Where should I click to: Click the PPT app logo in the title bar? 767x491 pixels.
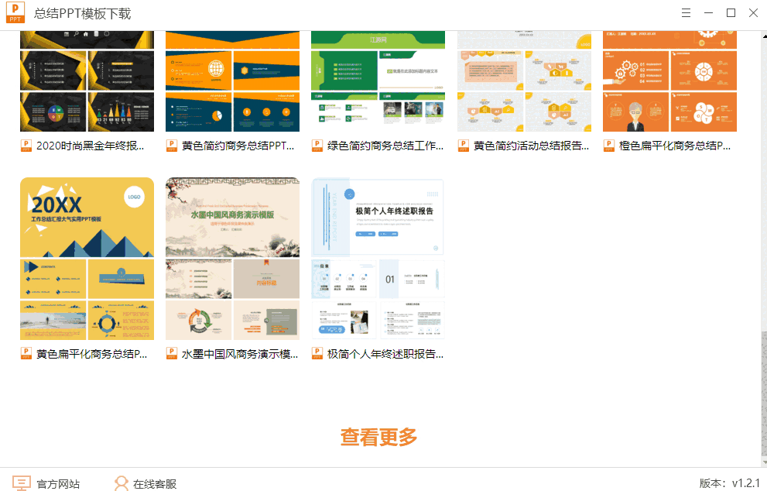point(15,12)
